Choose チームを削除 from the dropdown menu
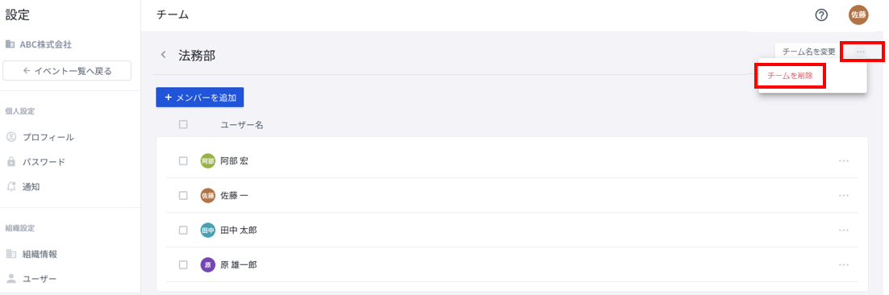The width and height of the screenshot is (889, 295). [x=790, y=75]
